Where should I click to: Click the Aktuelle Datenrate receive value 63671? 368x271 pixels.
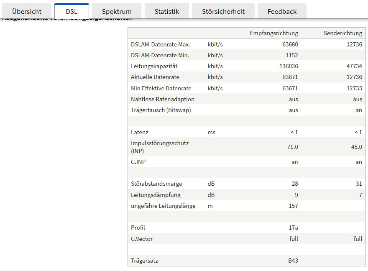click(290, 77)
